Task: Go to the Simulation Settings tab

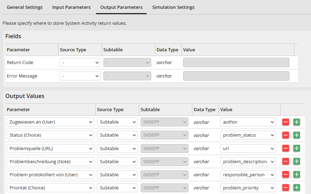Action: pyautogui.click(x=173, y=7)
